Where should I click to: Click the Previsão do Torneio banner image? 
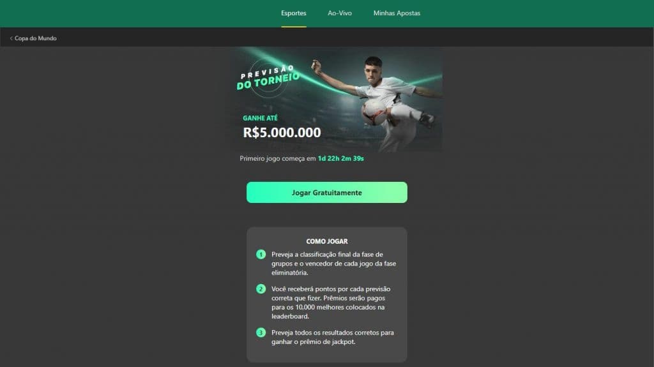pos(335,100)
